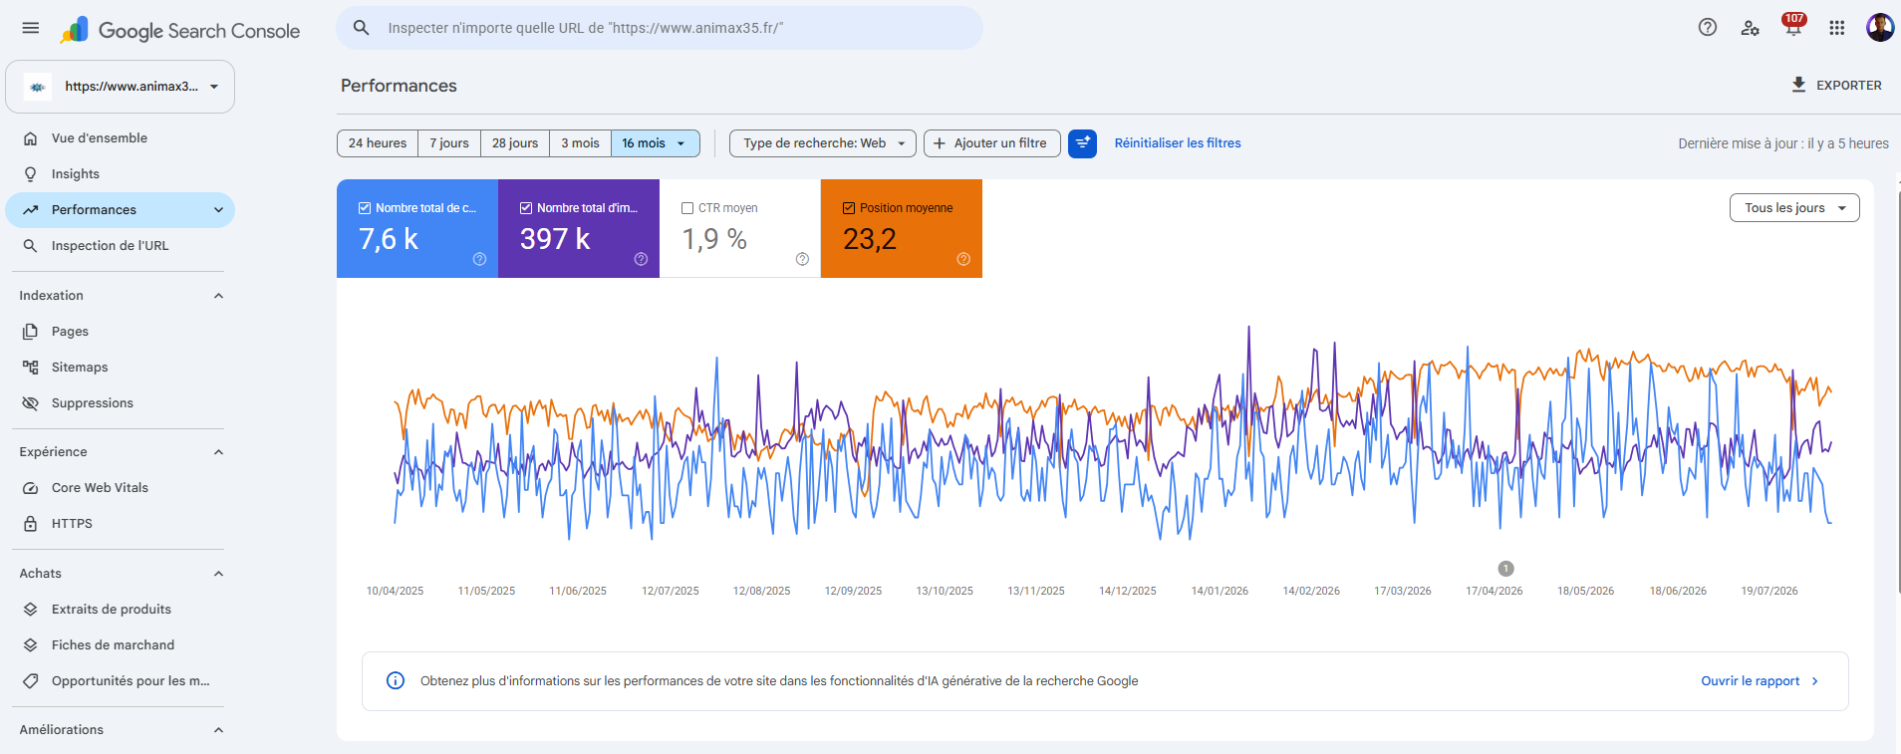Click the help icon on impressions card
The height and width of the screenshot is (754, 1901).
pos(641,259)
